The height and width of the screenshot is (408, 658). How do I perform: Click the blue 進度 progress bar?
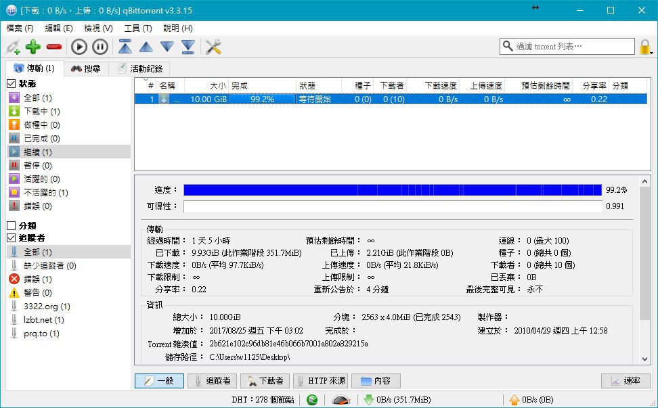pyautogui.click(x=393, y=190)
